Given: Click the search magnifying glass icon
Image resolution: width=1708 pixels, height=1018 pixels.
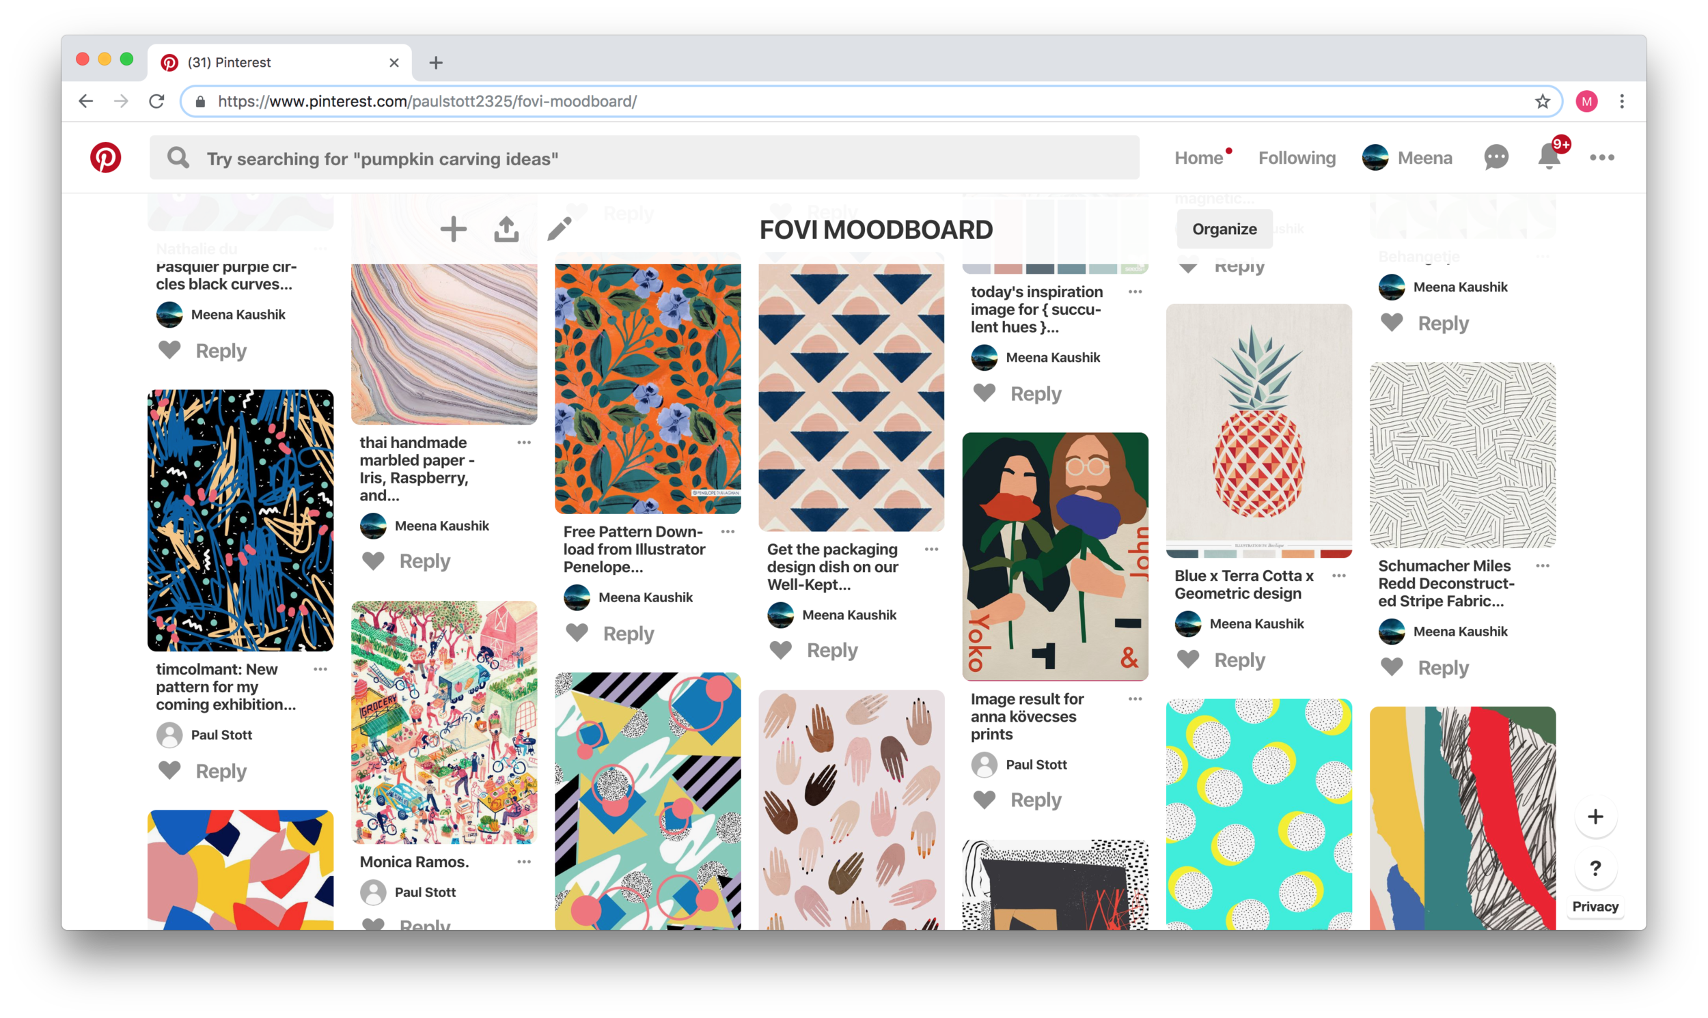Looking at the screenshot, I should [180, 158].
